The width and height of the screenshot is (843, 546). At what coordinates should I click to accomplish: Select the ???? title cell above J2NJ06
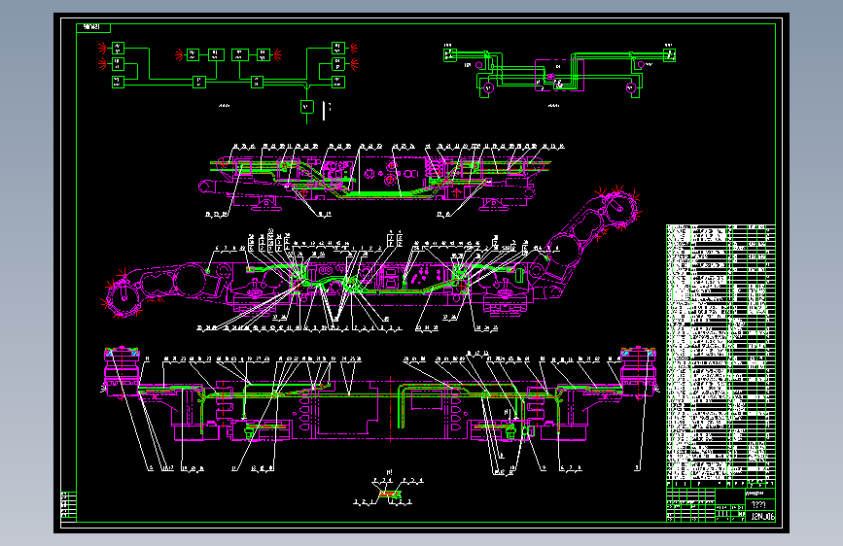(x=758, y=504)
